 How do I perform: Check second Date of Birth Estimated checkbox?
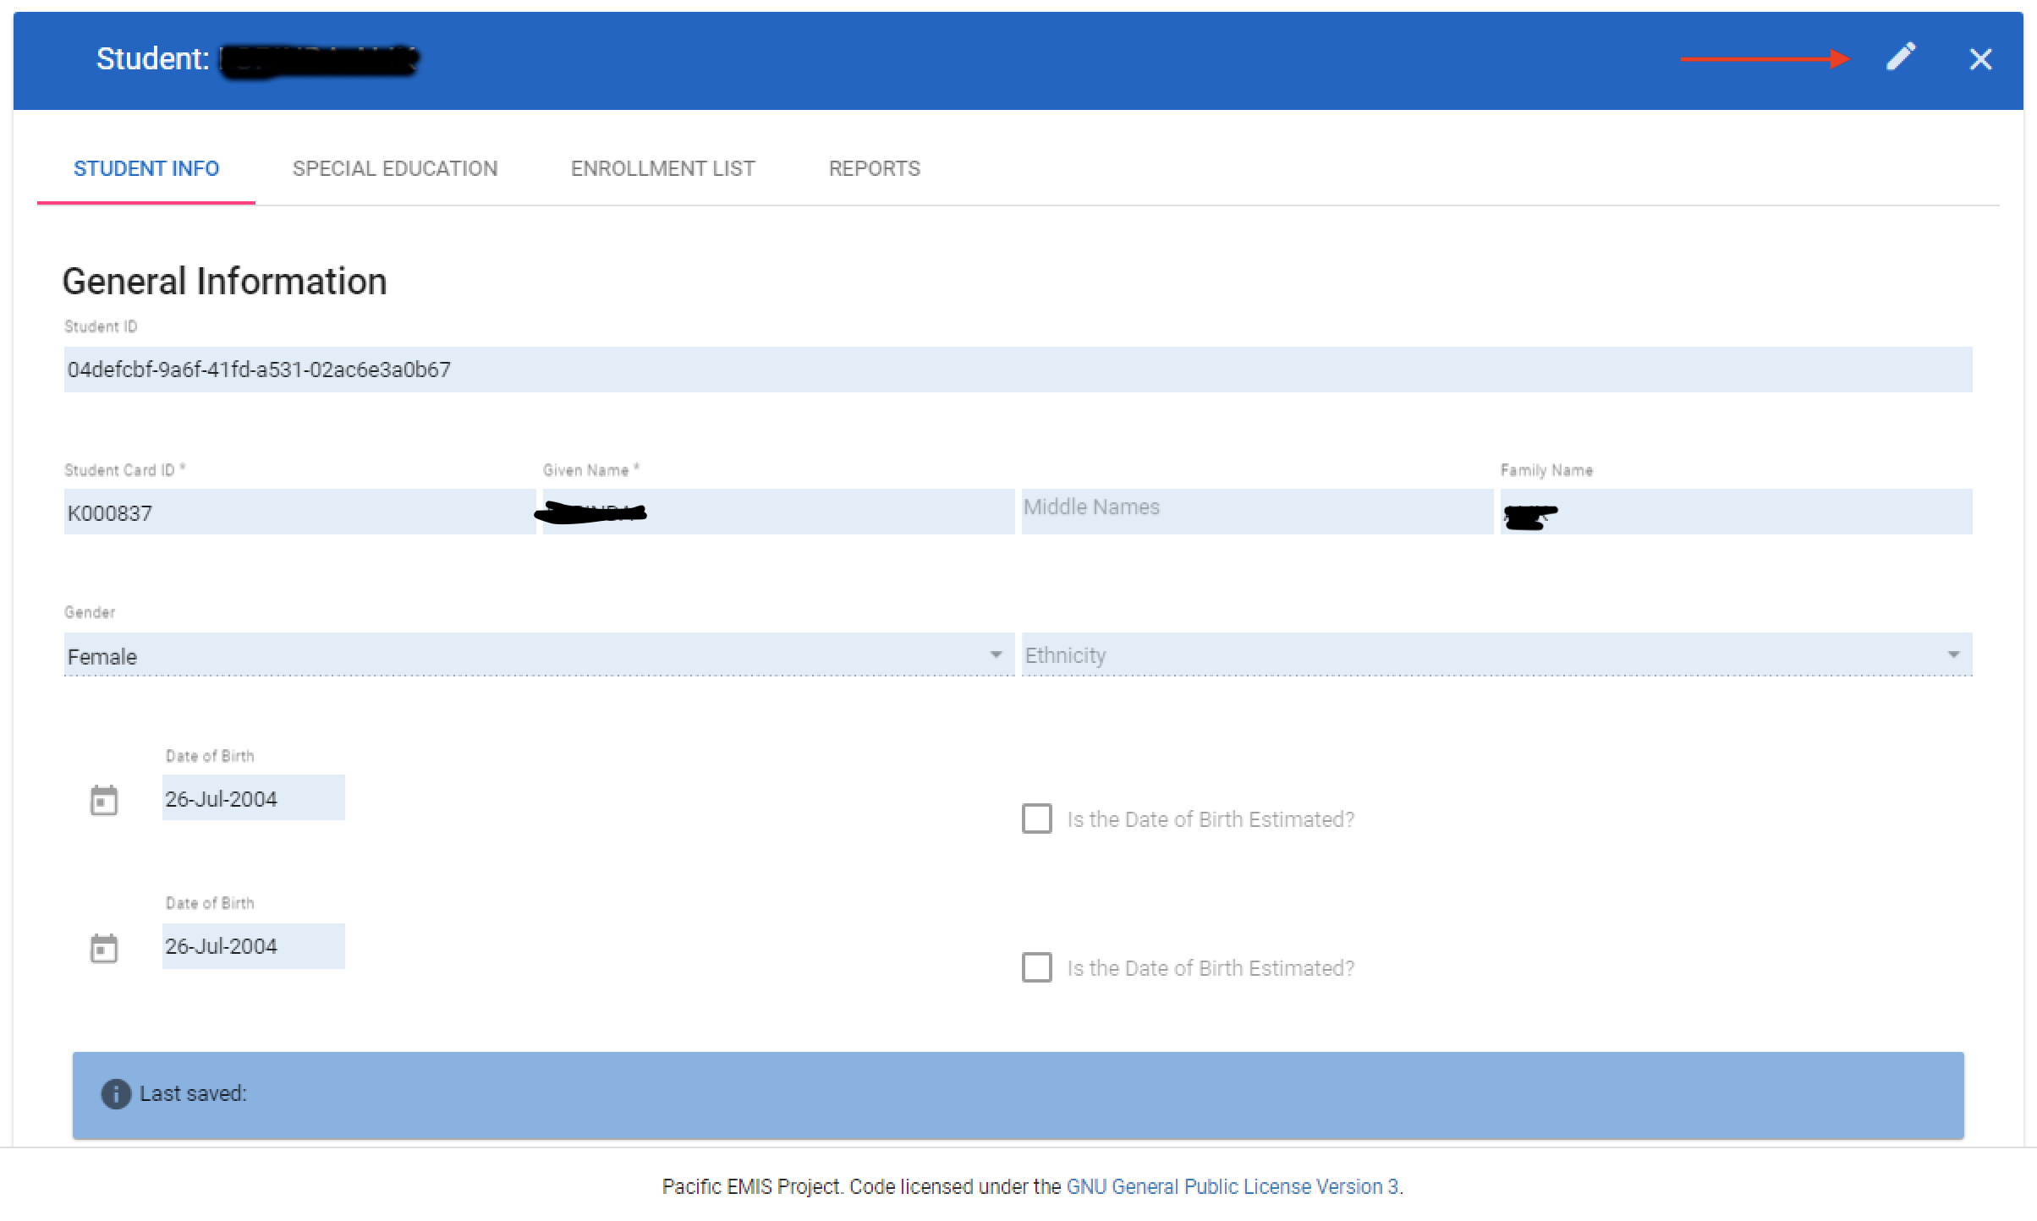(x=1036, y=967)
